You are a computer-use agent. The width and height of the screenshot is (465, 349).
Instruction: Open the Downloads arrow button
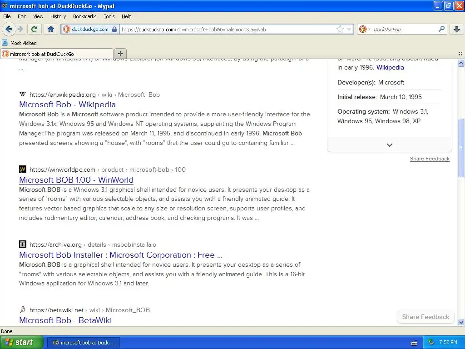point(457,29)
